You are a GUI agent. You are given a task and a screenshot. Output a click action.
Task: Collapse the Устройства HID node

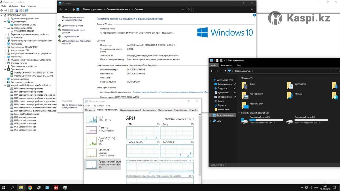point(5,85)
